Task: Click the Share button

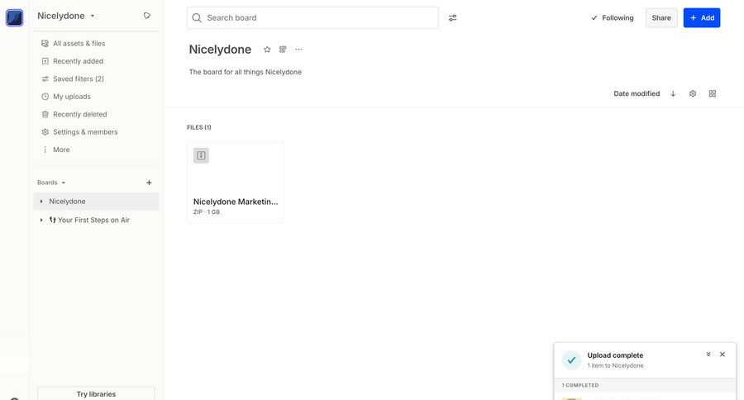Action: click(x=661, y=18)
